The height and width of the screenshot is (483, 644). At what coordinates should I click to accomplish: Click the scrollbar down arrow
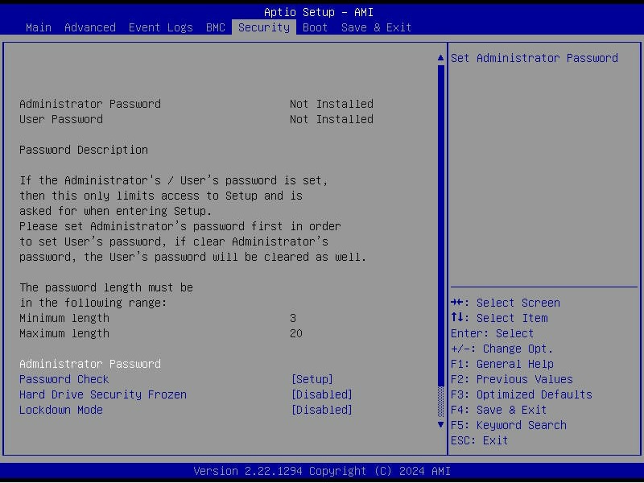(440, 423)
